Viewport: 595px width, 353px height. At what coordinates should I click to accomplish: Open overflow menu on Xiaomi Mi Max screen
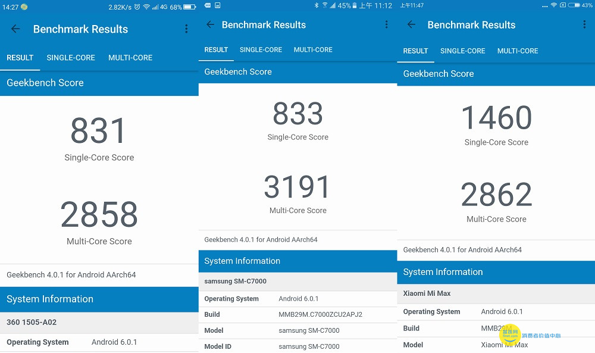[x=584, y=24]
